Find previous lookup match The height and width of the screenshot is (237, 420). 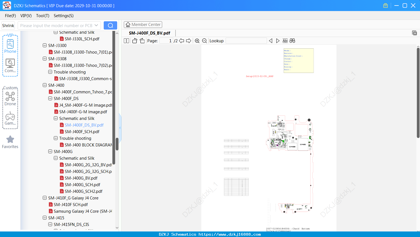coord(271,41)
